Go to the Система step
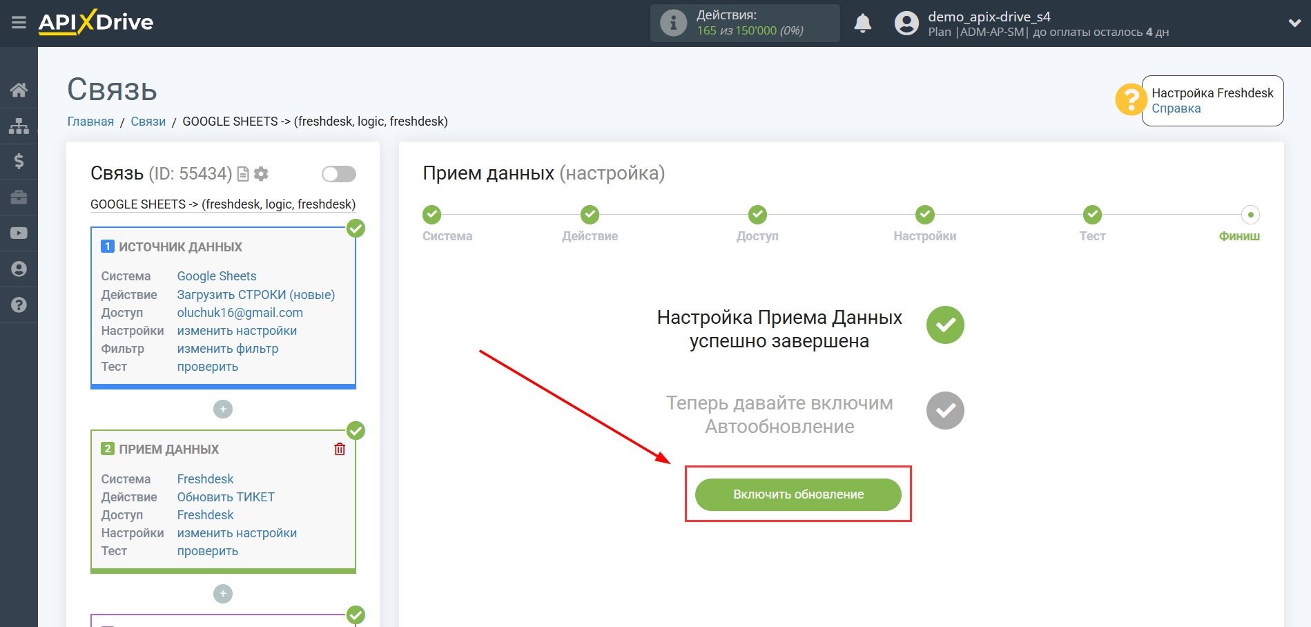1311x627 pixels. pyautogui.click(x=432, y=215)
